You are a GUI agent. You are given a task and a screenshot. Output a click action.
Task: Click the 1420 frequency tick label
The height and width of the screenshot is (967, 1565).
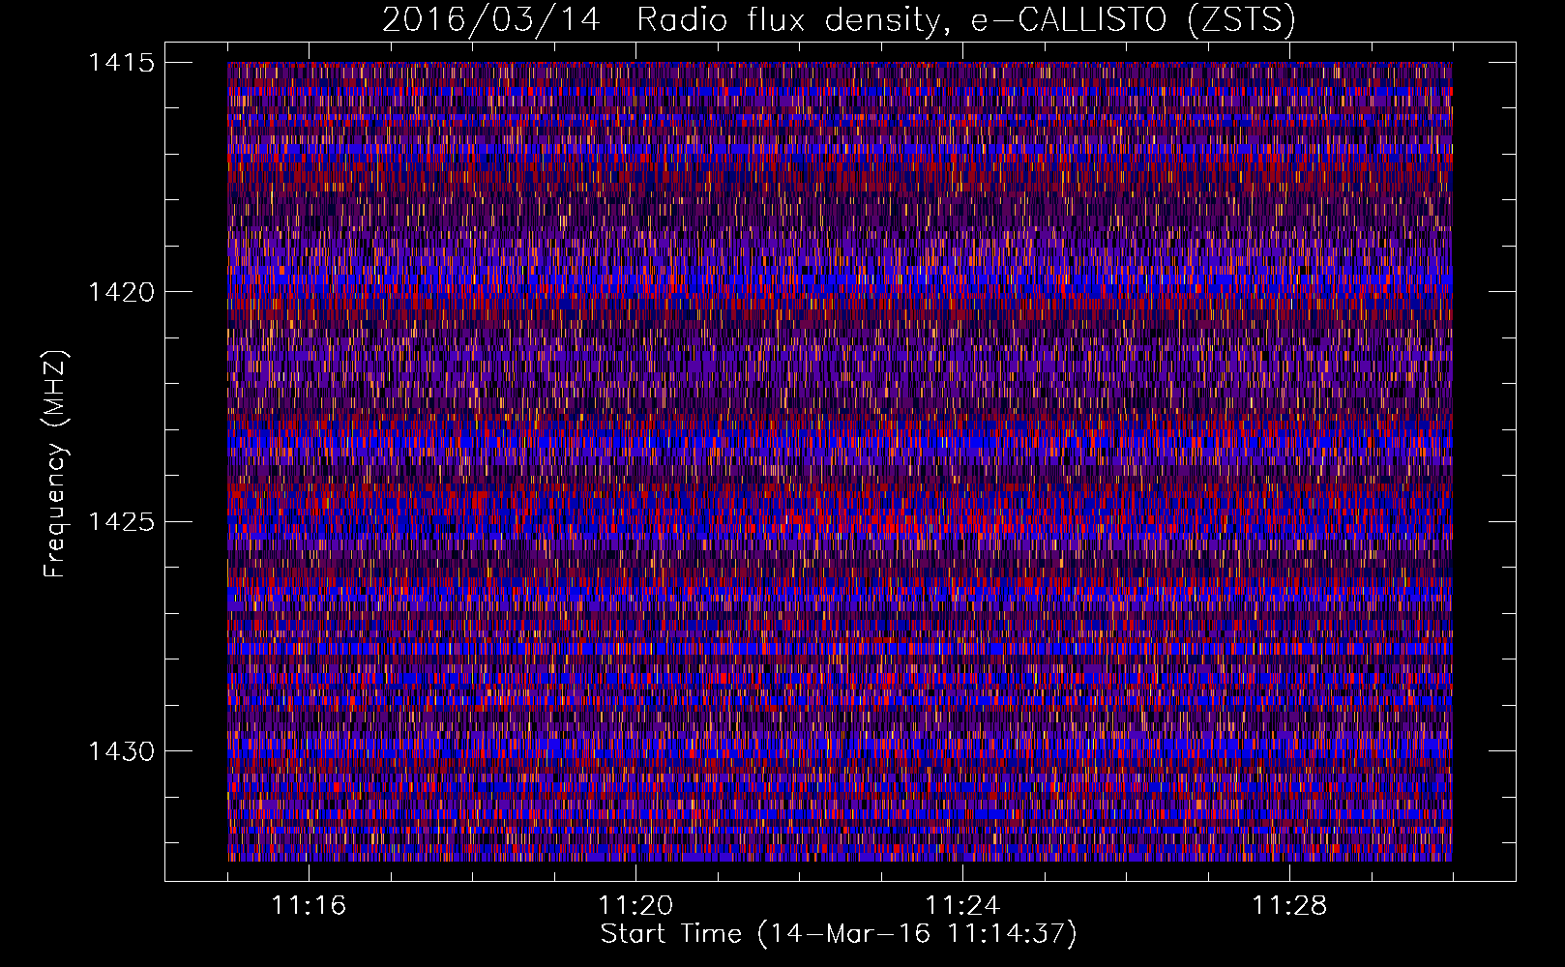point(122,292)
